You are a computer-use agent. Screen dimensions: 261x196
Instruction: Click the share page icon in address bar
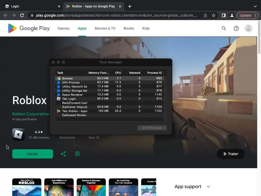(x=205, y=16)
